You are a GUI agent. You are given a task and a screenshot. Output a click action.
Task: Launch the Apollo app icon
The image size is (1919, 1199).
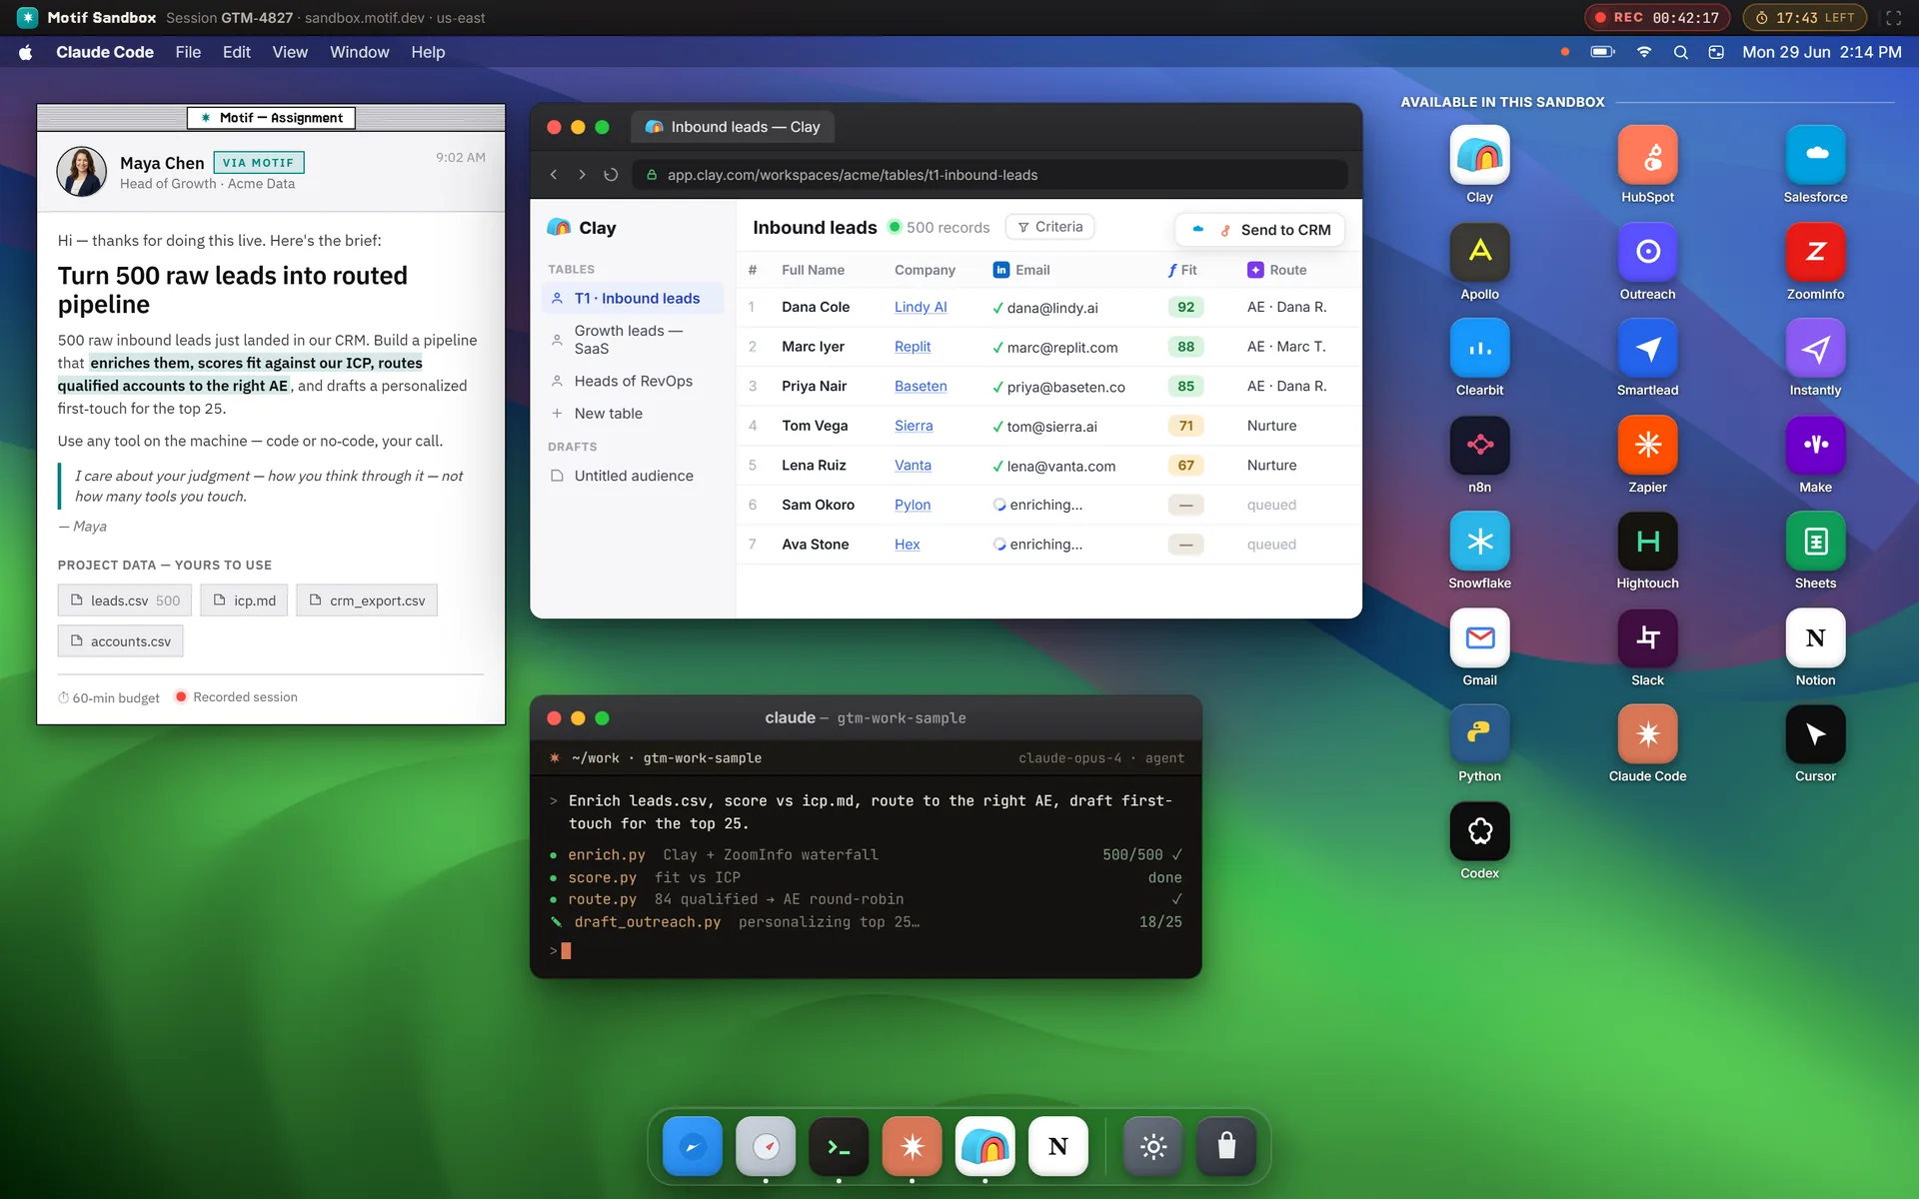1479,252
